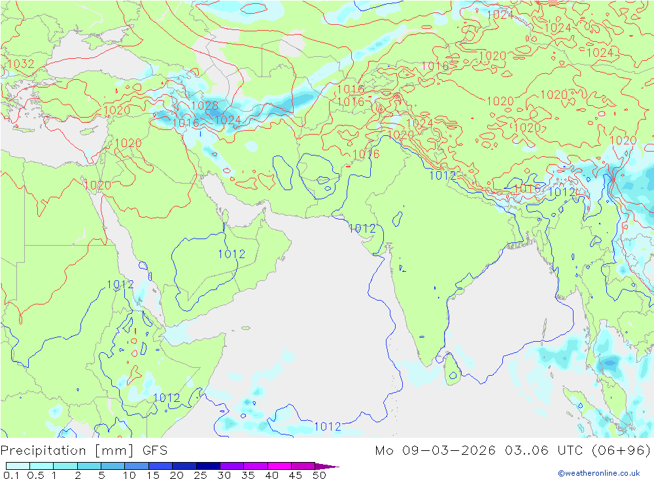Choose the 10–15 mm legend color swatch
This screenshot has width=654, height=479.
point(137,466)
